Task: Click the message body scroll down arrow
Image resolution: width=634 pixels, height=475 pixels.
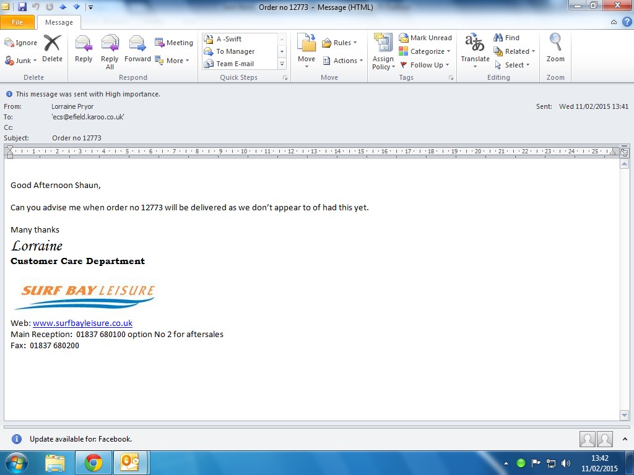Action: [x=624, y=415]
